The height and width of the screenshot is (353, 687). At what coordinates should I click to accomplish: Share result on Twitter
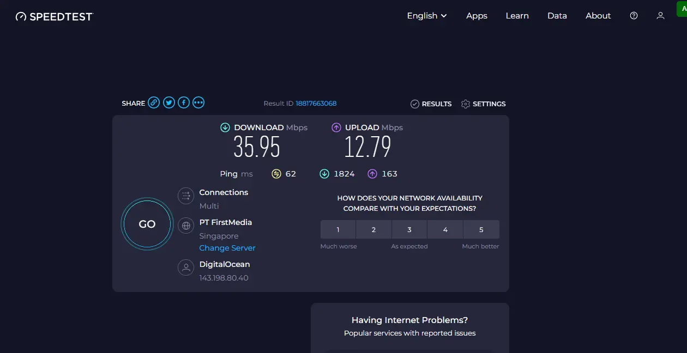pos(169,102)
